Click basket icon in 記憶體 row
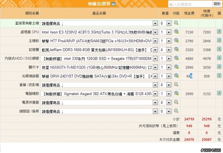223x153 pixels. (176, 49)
